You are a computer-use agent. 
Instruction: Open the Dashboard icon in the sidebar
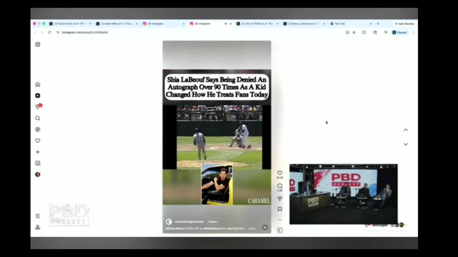pyautogui.click(x=38, y=163)
